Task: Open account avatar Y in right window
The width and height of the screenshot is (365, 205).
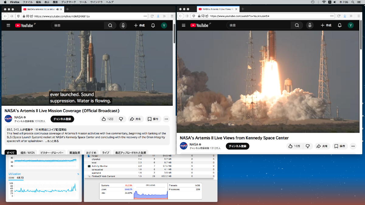Action: 351,26
